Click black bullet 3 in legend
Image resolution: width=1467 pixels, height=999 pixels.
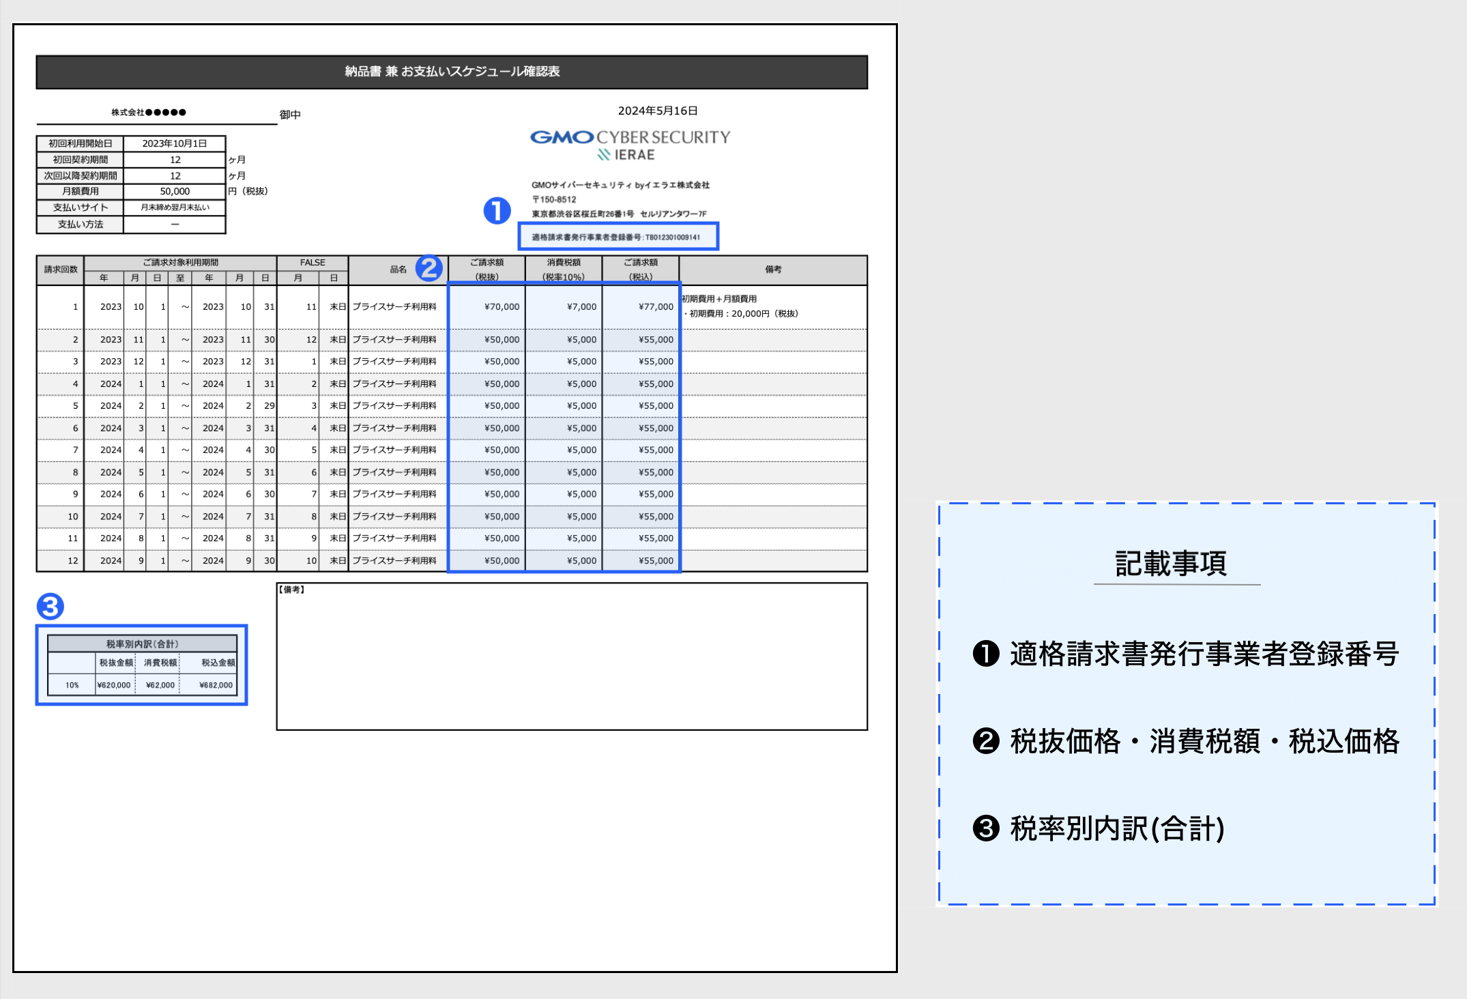(x=985, y=828)
